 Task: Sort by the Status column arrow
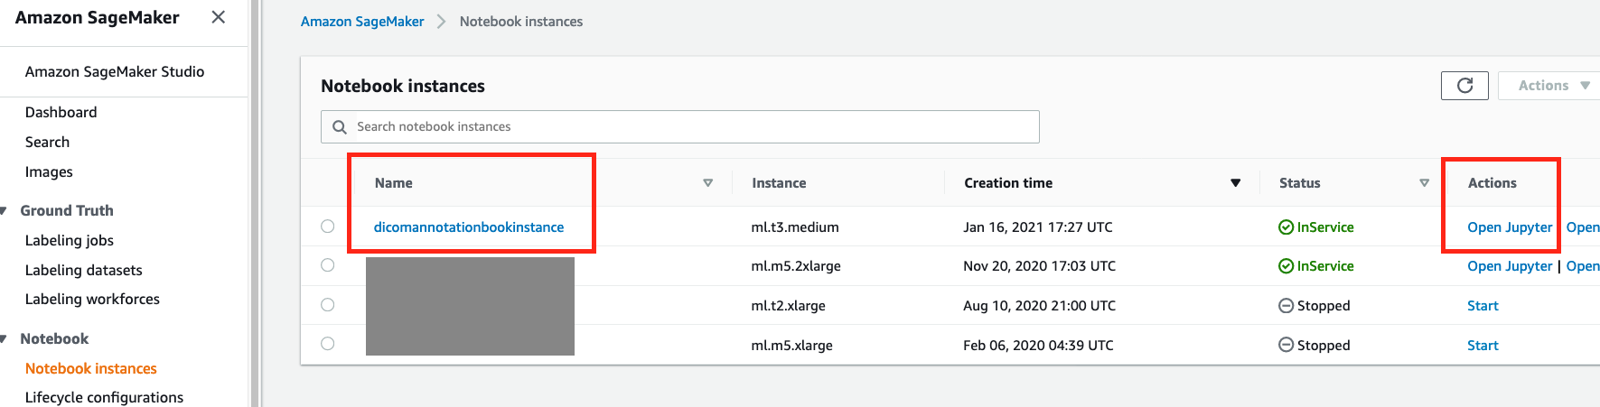(1424, 183)
